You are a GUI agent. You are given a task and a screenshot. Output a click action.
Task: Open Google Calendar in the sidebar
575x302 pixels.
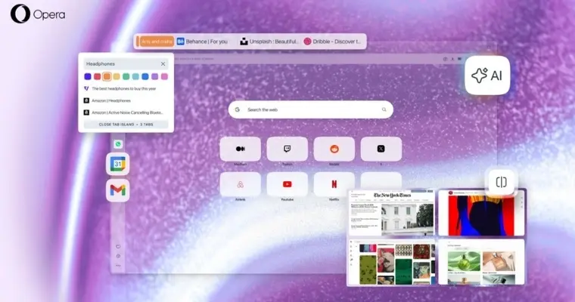[118, 164]
